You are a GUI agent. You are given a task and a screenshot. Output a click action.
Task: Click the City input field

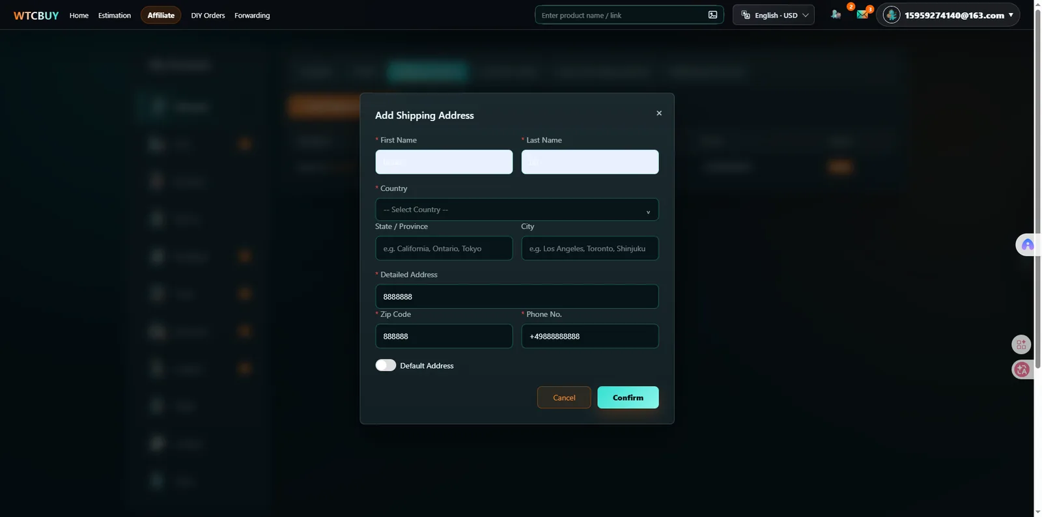589,248
